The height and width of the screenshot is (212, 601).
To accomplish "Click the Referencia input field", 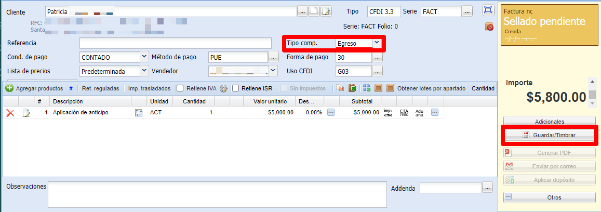I will [x=176, y=43].
